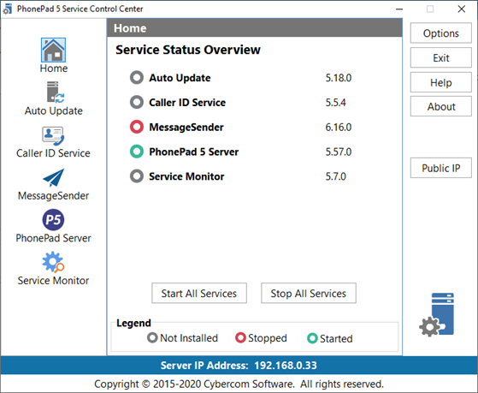Open the PhonePad Server P5 icon
The width and height of the screenshot is (478, 393).
53,220
